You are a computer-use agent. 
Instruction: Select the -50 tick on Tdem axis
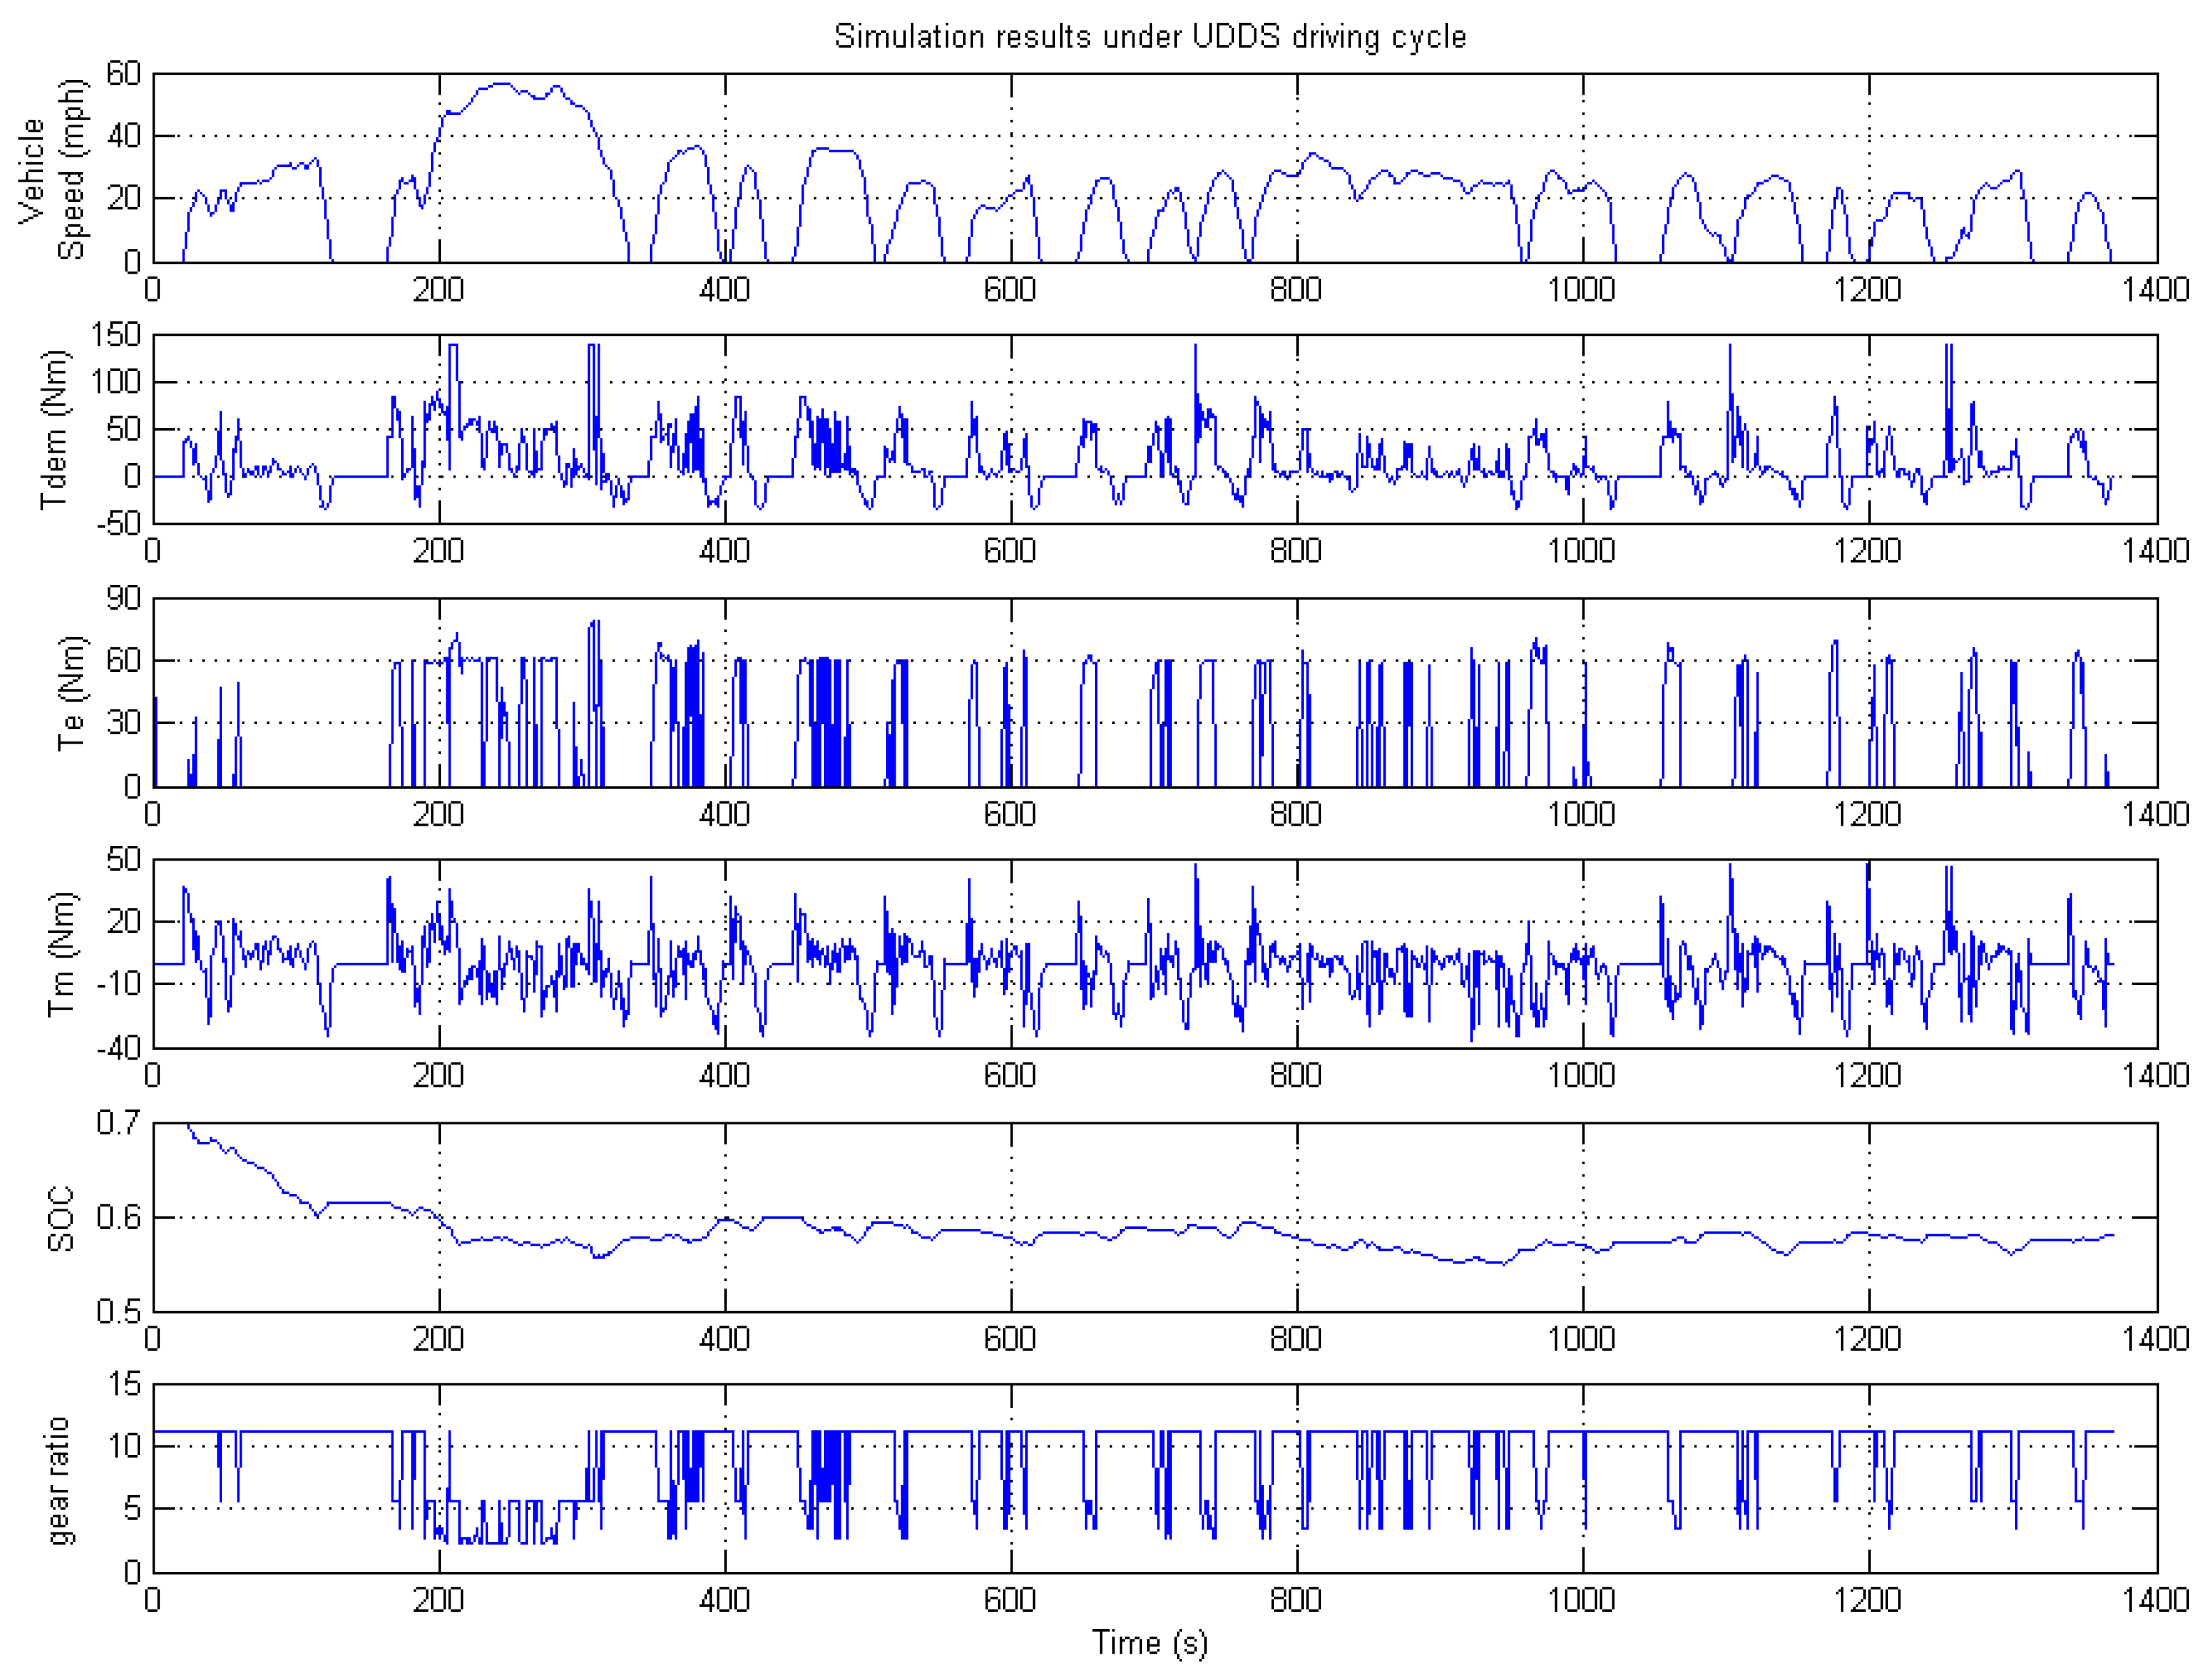pos(118,522)
